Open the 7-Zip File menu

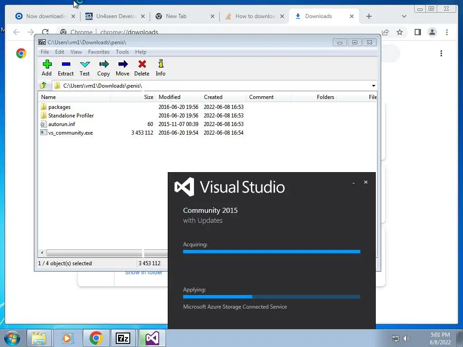pos(45,52)
